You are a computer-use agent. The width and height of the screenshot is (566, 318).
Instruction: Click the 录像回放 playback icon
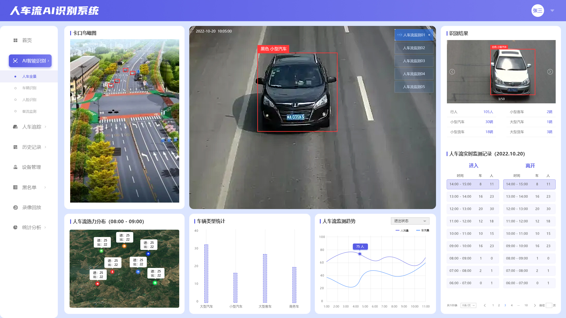15,208
